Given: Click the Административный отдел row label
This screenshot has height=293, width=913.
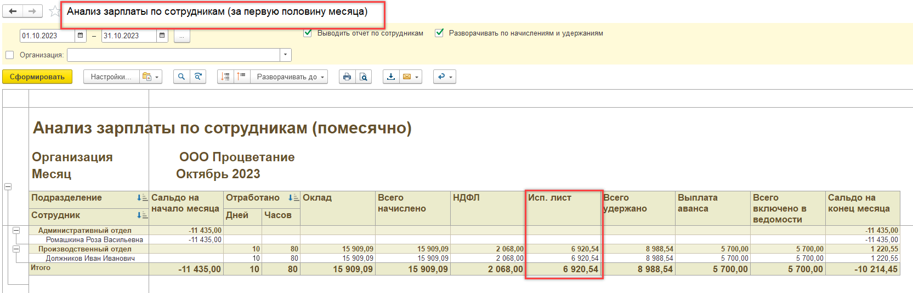Looking at the screenshot, I should (85, 231).
